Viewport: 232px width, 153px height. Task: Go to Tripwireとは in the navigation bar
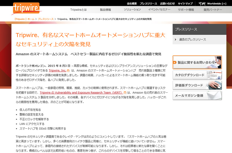click(x=78, y=10)
